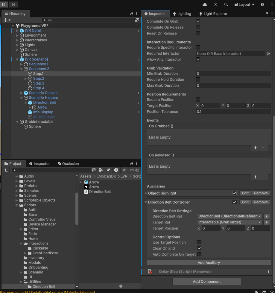Screen dimensions: 275x293
Task: Open Required Interactor object picker
Action: [x=268, y=53]
